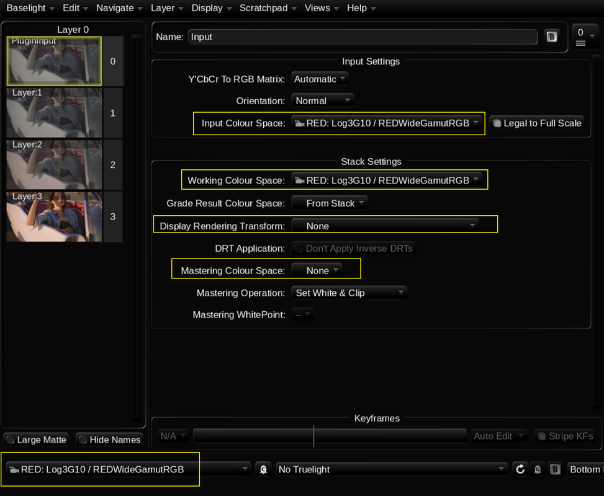
Task: Open the Edit menu
Action: [x=75, y=8]
